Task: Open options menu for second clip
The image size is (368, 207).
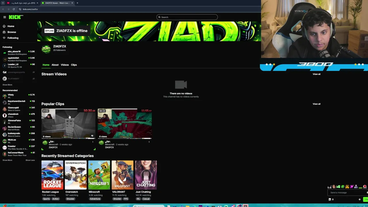Action: pos(149,142)
